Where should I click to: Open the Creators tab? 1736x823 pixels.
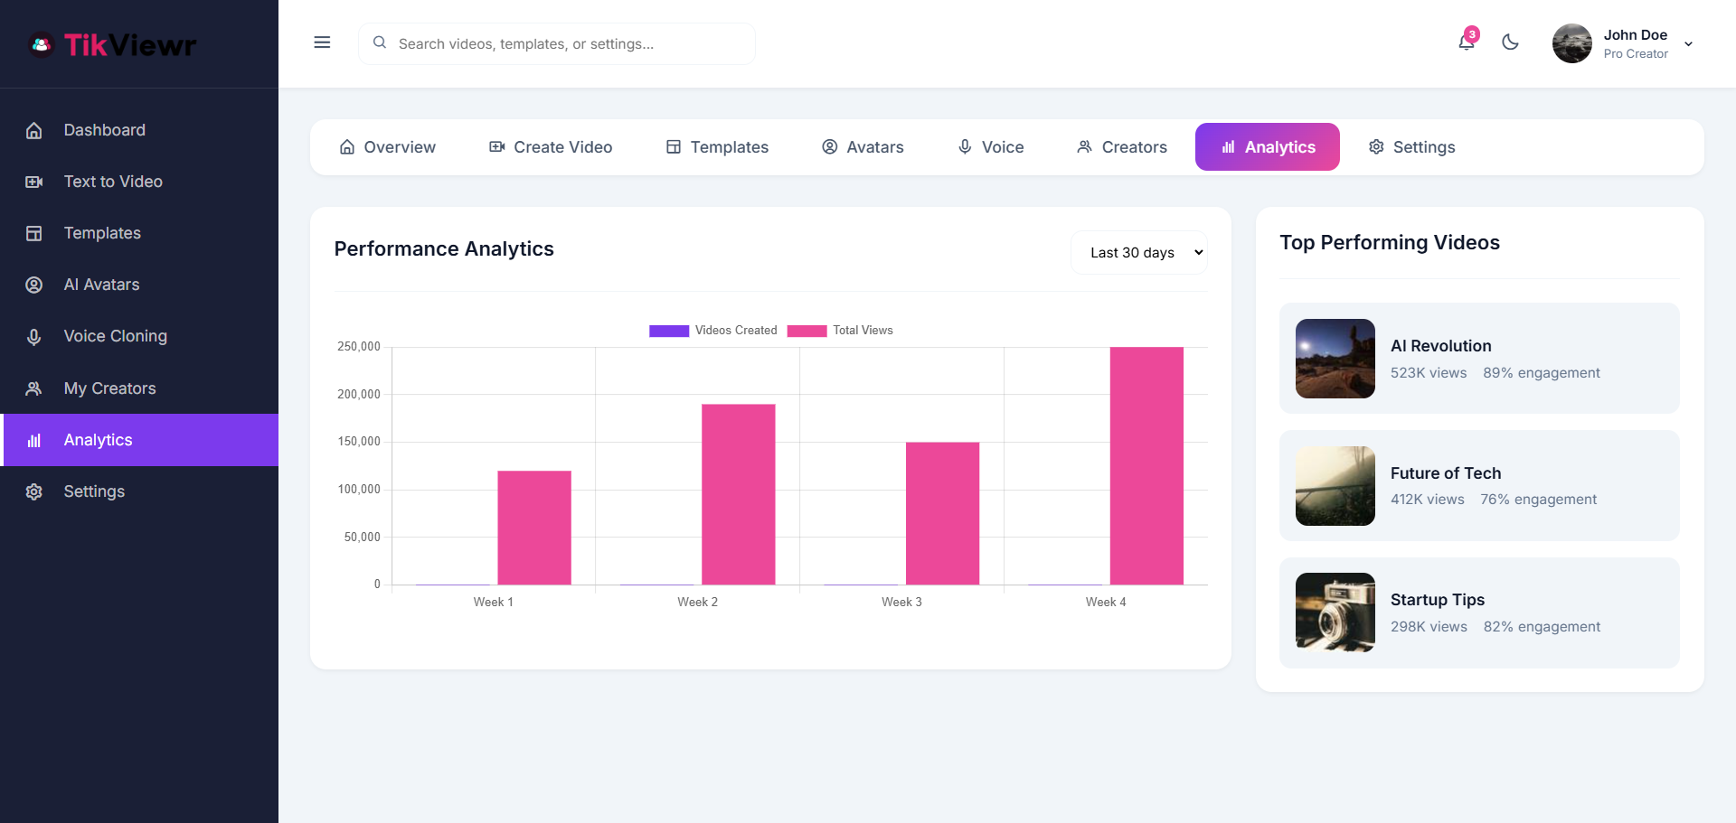pos(1121,146)
